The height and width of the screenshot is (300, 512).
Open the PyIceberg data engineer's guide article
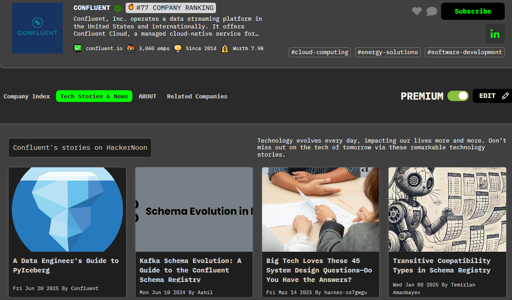click(x=66, y=265)
